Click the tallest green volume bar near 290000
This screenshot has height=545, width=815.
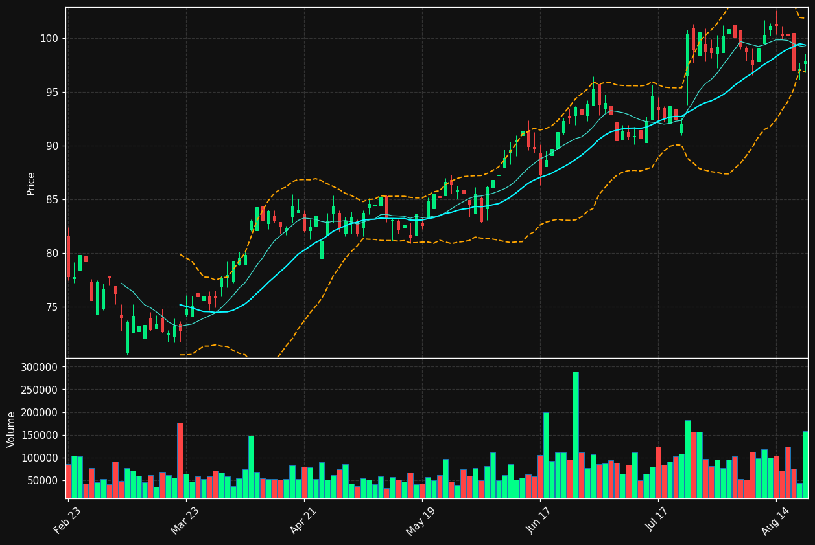coord(576,435)
